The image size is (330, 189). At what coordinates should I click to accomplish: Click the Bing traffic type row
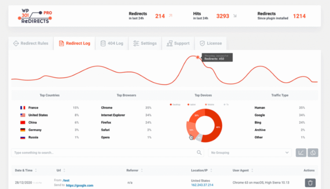[280, 122]
